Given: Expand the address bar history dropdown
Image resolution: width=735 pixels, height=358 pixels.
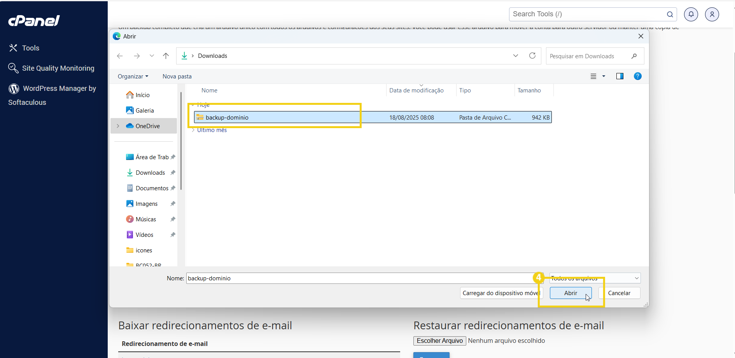Looking at the screenshot, I should click(516, 56).
